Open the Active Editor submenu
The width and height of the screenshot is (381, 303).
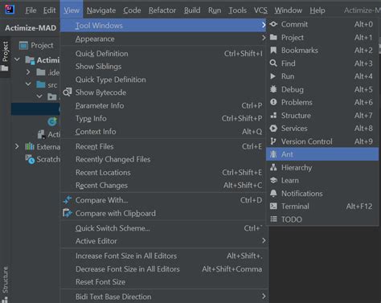click(163, 241)
